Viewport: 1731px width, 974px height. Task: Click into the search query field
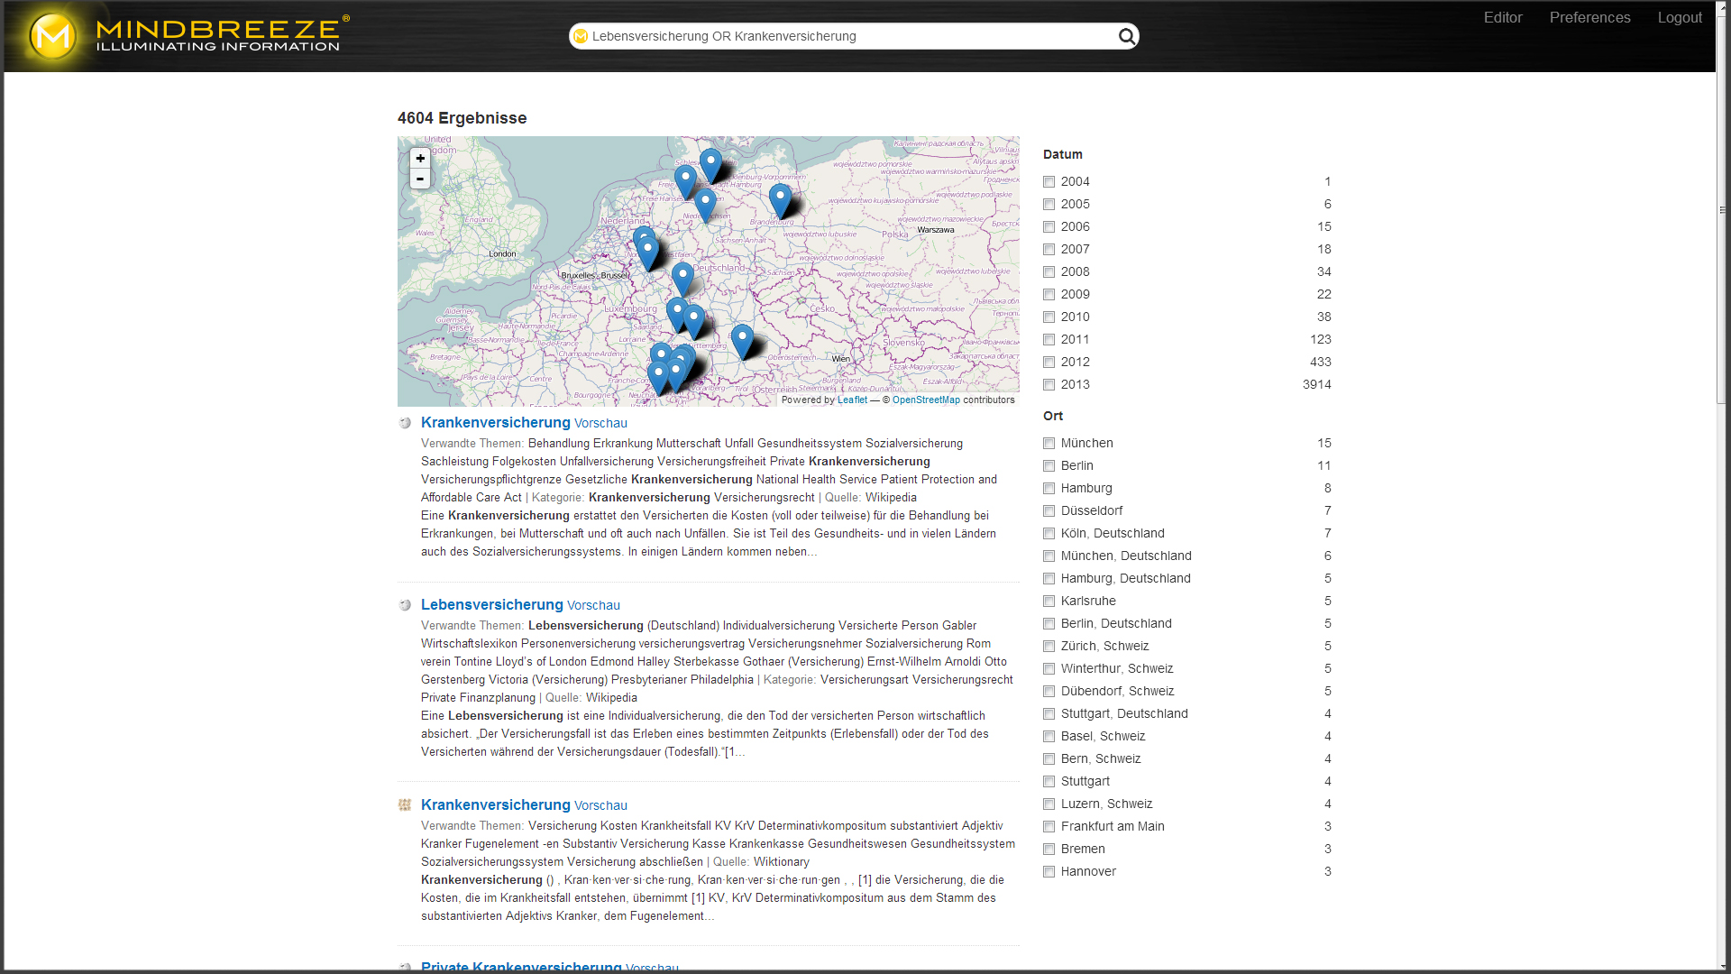tap(852, 36)
